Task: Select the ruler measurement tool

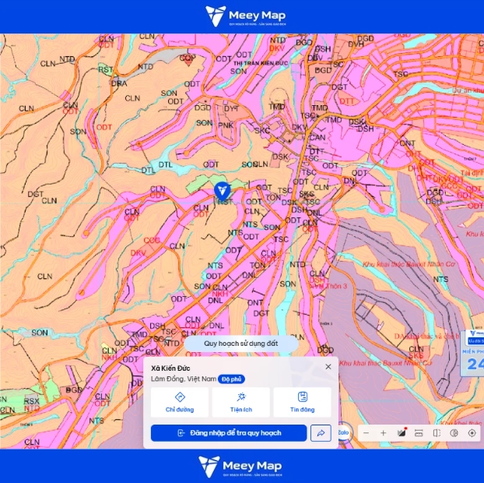Action: point(419,433)
